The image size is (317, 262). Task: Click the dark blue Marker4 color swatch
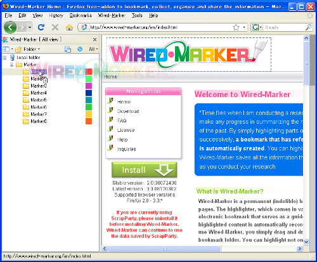click(89, 93)
